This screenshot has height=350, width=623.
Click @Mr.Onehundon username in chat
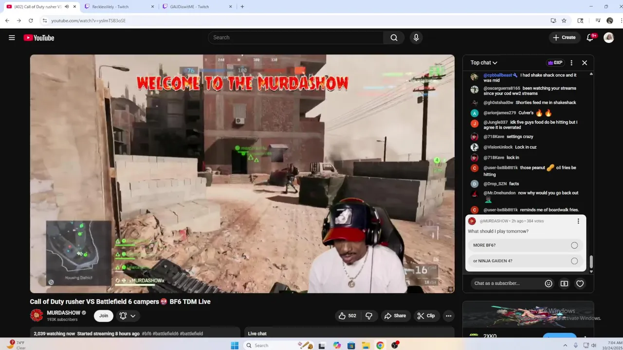click(x=499, y=193)
